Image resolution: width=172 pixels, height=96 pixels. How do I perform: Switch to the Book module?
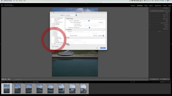[151, 6]
